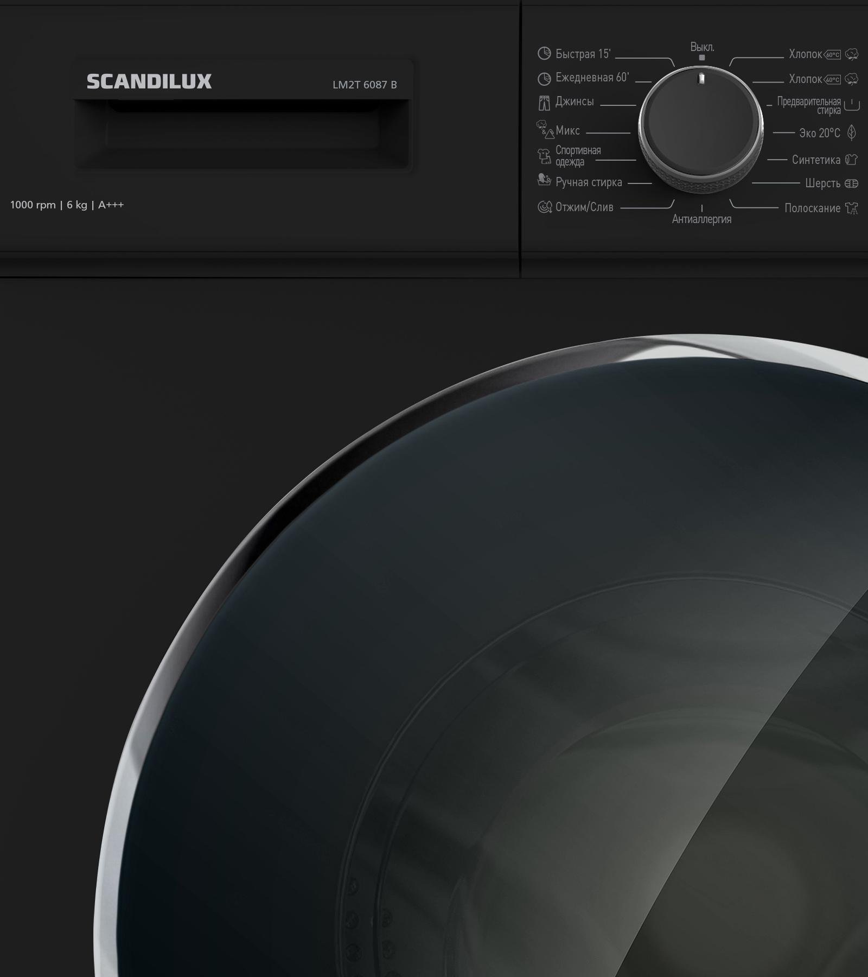Click the wool yarn icon beside Шерсть
The height and width of the screenshot is (977, 868).
pyautogui.click(x=851, y=183)
